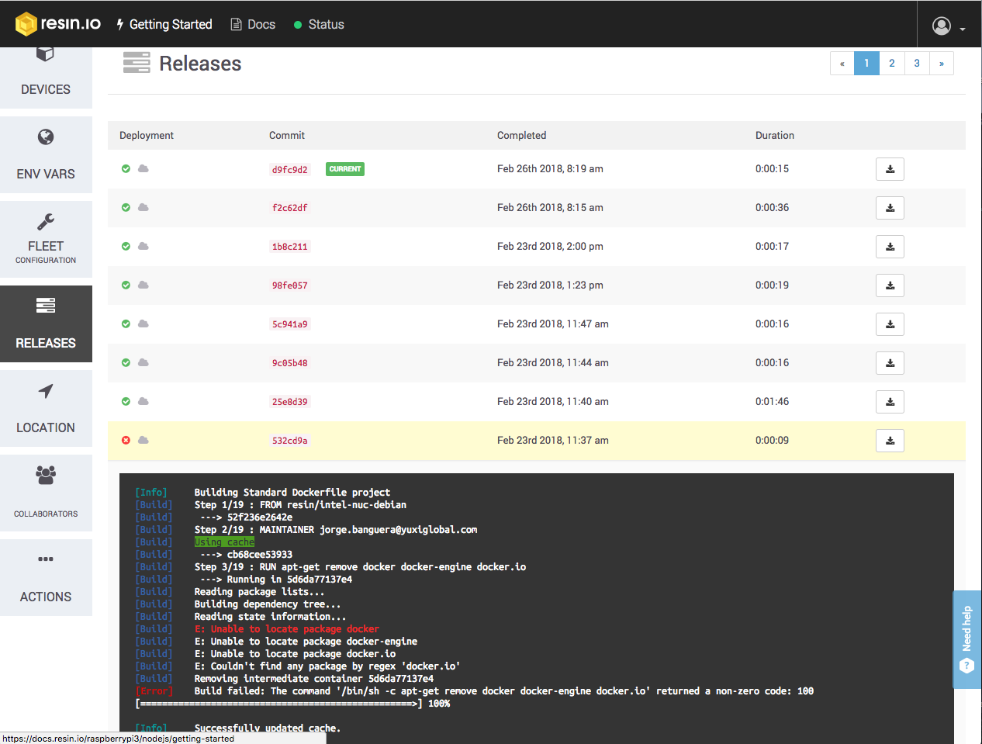
Task: Click commit hash 25e8d39
Action: click(290, 402)
